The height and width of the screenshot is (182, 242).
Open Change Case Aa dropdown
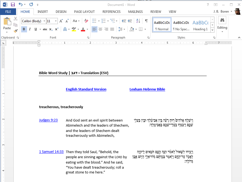[x=76, y=21]
